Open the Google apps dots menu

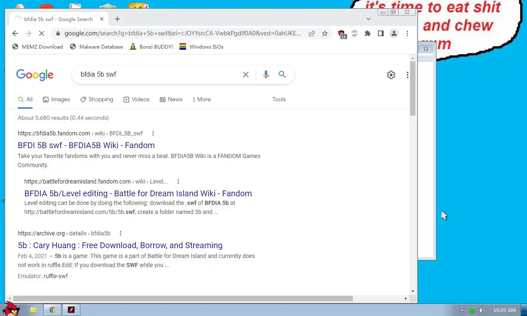tap(407, 75)
